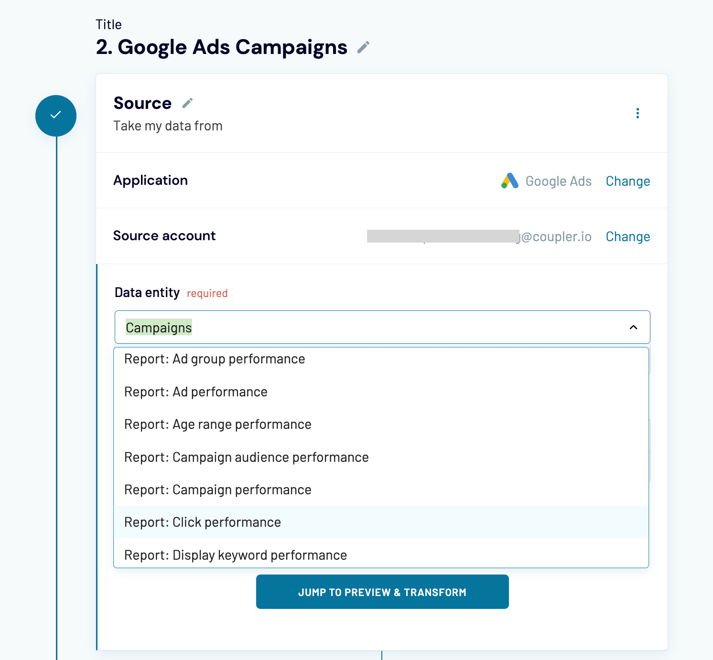Click the Google Ads application logo
The width and height of the screenshot is (713, 660).
click(509, 181)
